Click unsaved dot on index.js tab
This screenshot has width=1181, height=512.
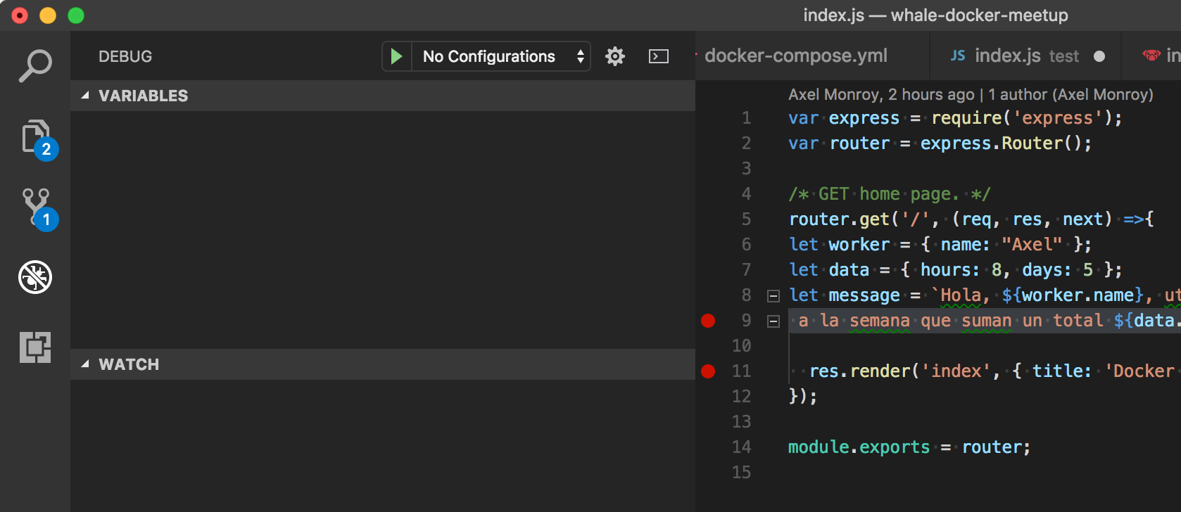click(1099, 56)
